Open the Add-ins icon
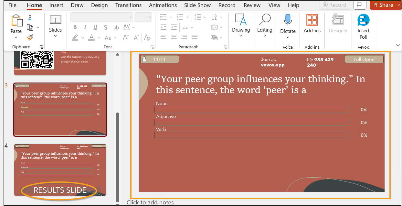This screenshot has width=402, height=206. [312, 21]
